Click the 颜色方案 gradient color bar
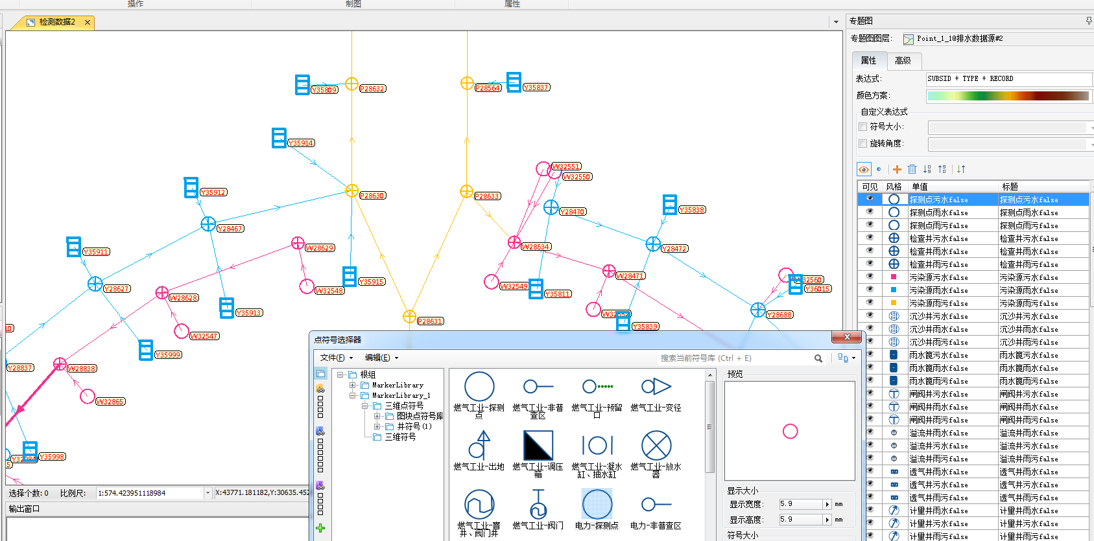The width and height of the screenshot is (1094, 541). (x=1008, y=96)
